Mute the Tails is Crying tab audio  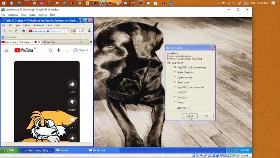pyautogui.click(x=36, y=42)
